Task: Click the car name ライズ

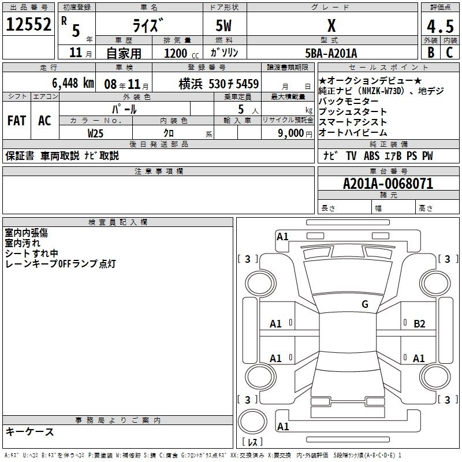Action: (148, 25)
